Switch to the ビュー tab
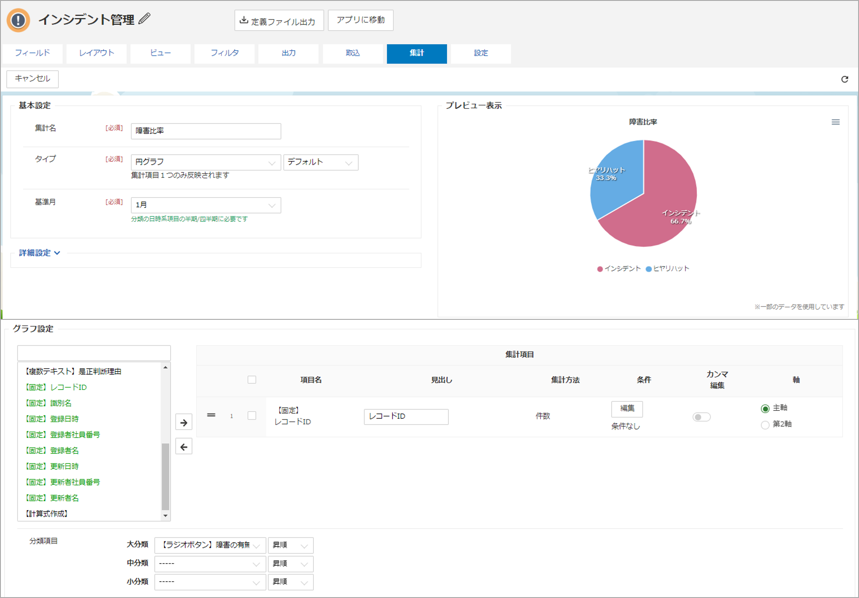 pyautogui.click(x=160, y=53)
